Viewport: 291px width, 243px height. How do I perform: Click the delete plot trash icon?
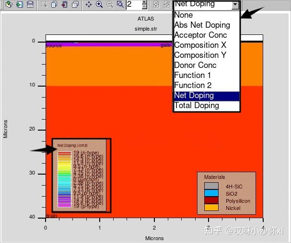tap(65, 4)
